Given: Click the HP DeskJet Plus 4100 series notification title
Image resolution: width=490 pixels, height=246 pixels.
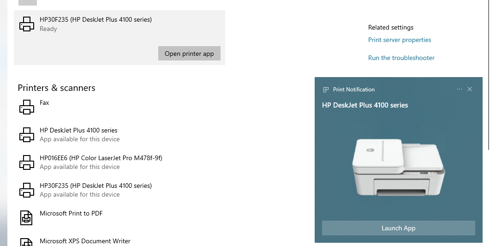Looking at the screenshot, I should [x=365, y=105].
